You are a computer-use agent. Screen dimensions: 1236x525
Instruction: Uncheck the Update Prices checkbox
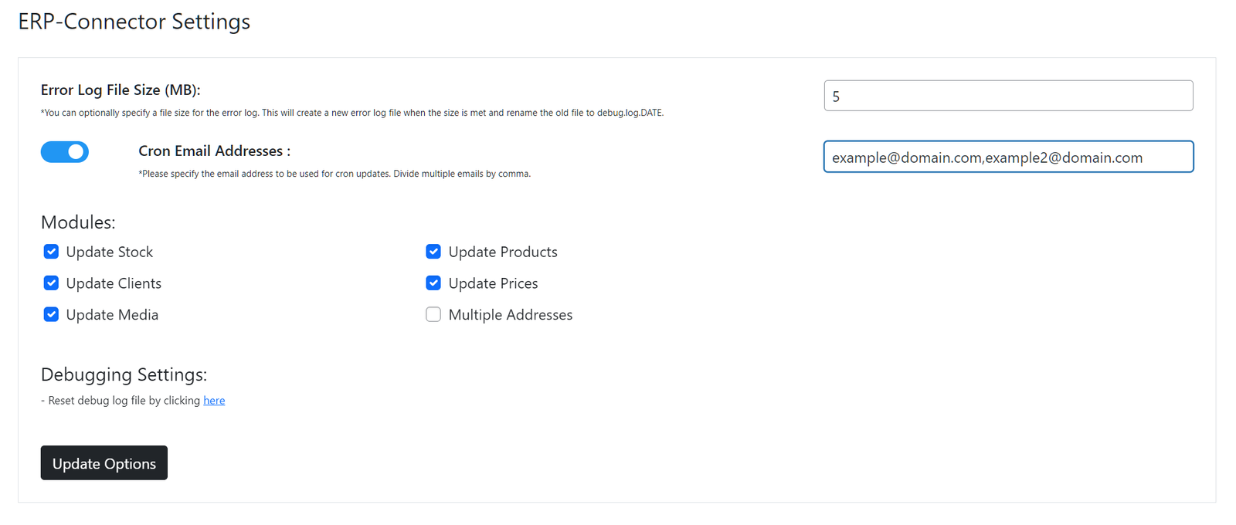click(x=433, y=283)
